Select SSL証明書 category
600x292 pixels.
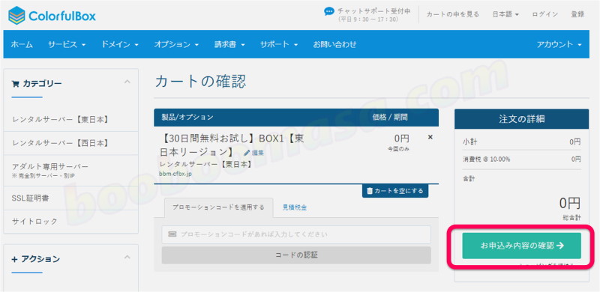[x=70, y=198]
